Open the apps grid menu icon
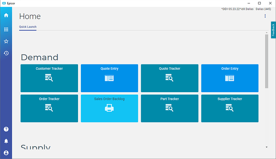276x159 pixels. coord(6,29)
